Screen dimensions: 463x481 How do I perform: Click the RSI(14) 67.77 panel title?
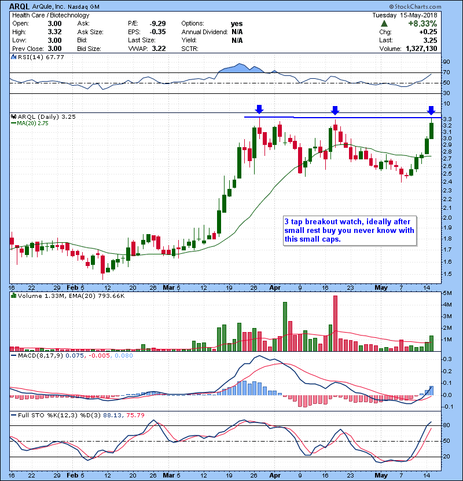(x=41, y=57)
